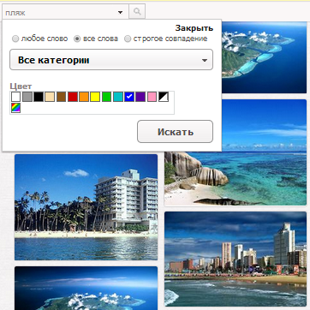Select the rainbow multicolor swatch icon
The height and width of the screenshot is (310, 310).
(x=15, y=108)
